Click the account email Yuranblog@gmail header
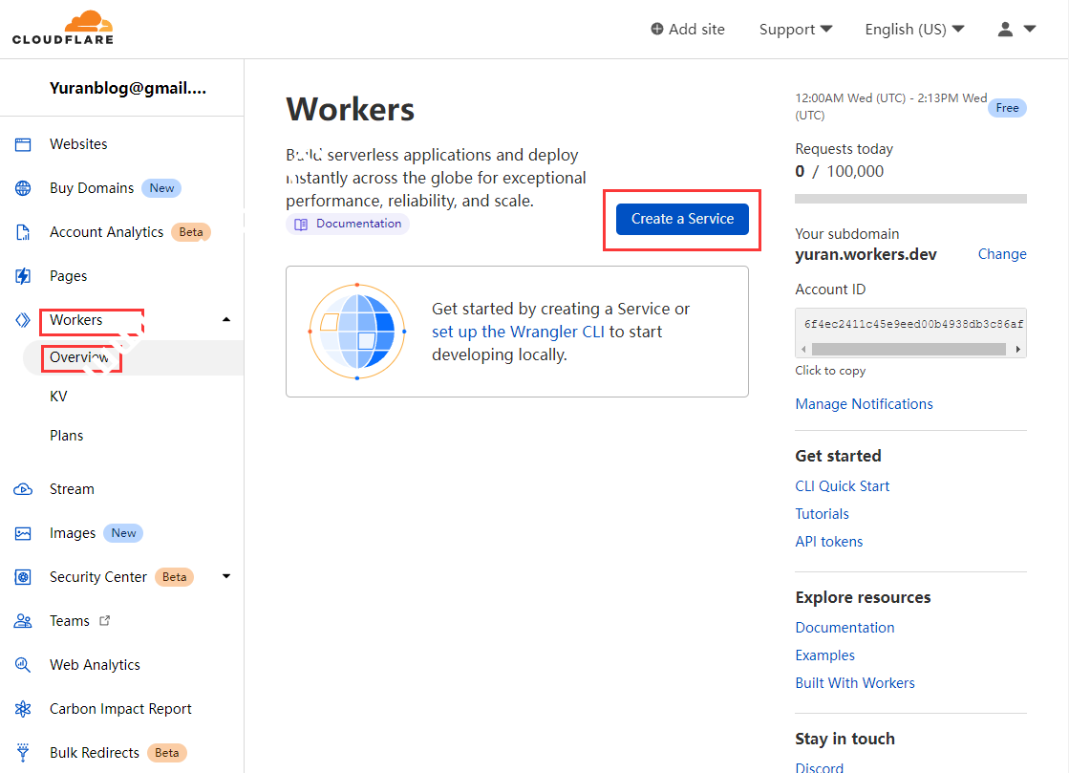The image size is (1069, 773). coord(127,88)
